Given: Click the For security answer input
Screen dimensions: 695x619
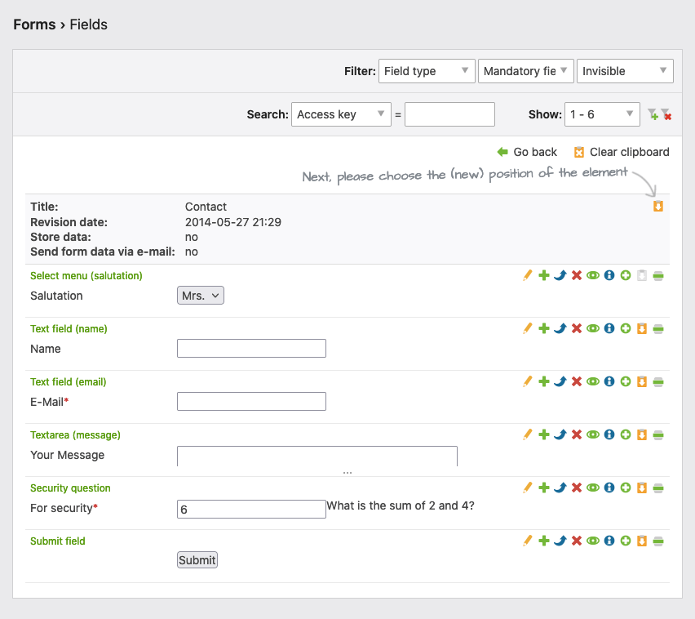Looking at the screenshot, I should (251, 509).
